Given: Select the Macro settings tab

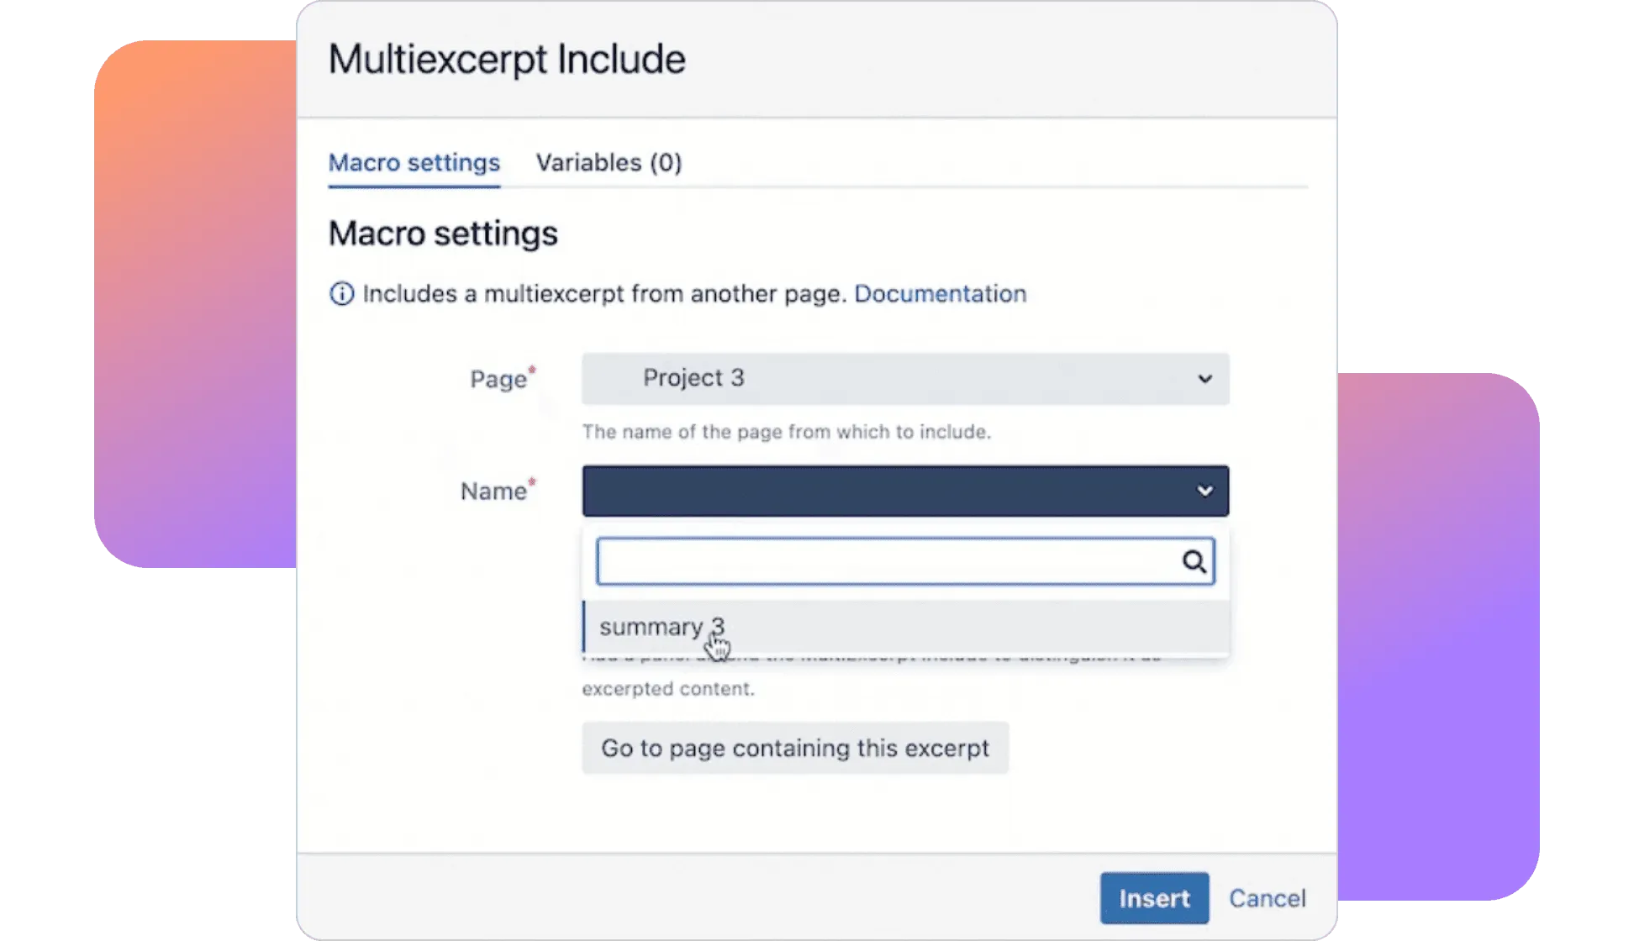Looking at the screenshot, I should pos(414,162).
